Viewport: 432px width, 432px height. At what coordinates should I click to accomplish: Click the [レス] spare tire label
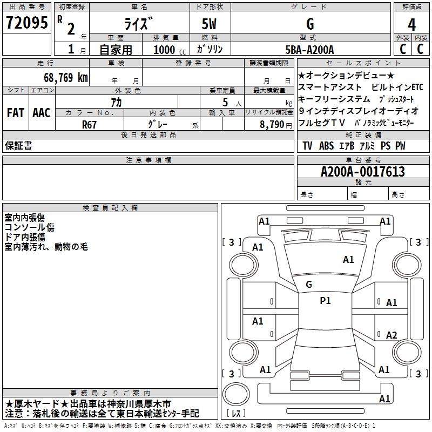pyautogui.click(x=236, y=413)
